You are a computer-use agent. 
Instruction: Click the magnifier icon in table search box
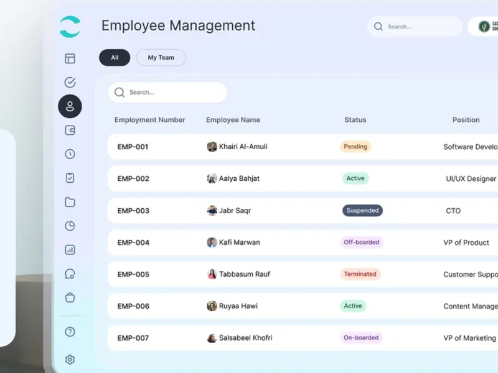tap(120, 92)
